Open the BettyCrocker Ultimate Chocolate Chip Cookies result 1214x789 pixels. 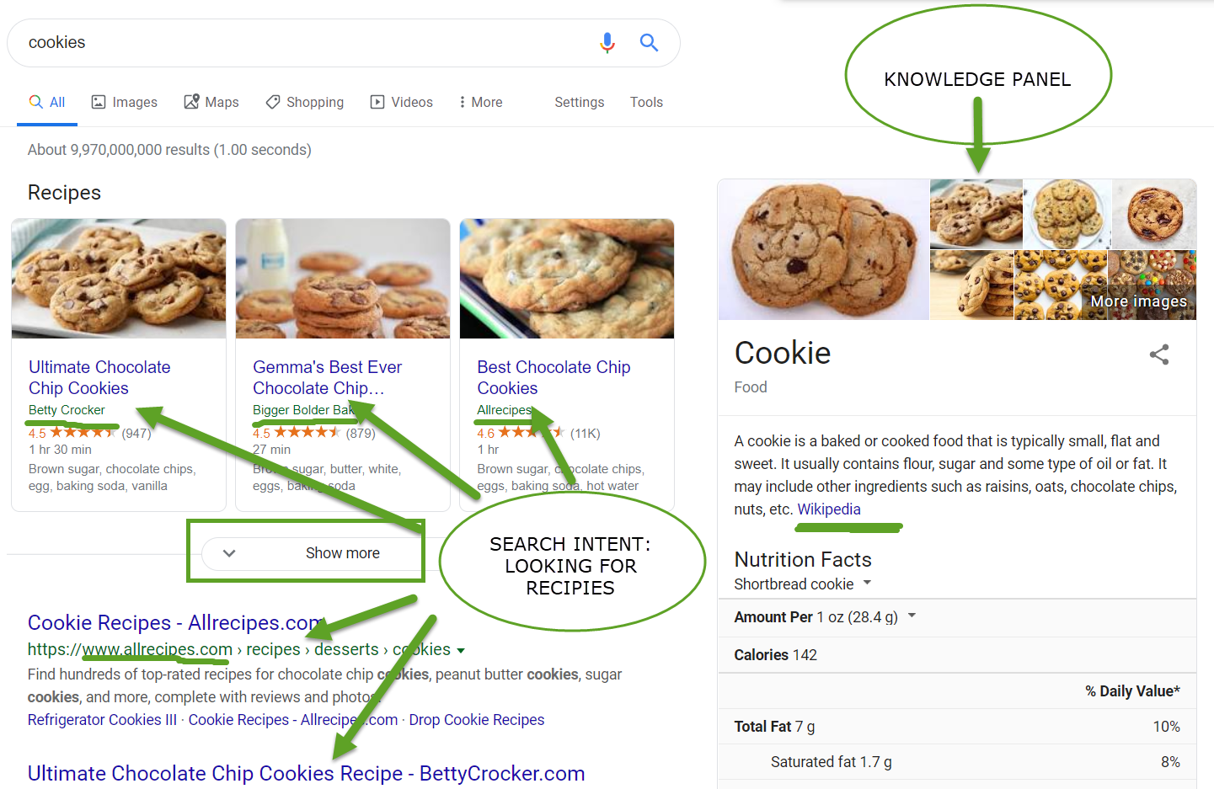tap(306, 773)
